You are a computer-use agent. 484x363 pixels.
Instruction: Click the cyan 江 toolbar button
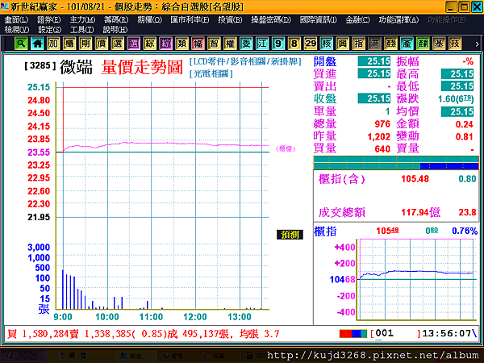[x=262, y=44]
